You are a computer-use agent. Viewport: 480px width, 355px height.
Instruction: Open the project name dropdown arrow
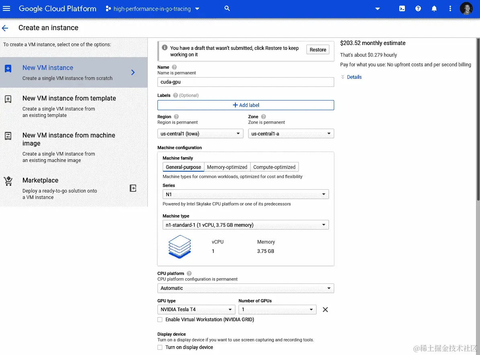[x=197, y=9]
